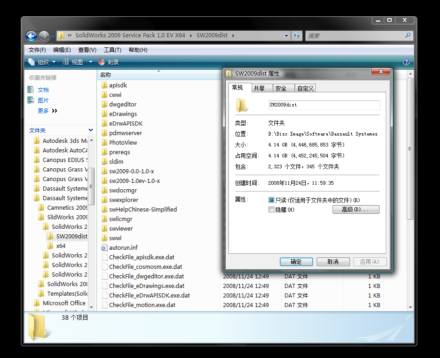The width and height of the screenshot is (440, 358).
Task: Select the eDrawings folder icon
Action: tap(104, 114)
